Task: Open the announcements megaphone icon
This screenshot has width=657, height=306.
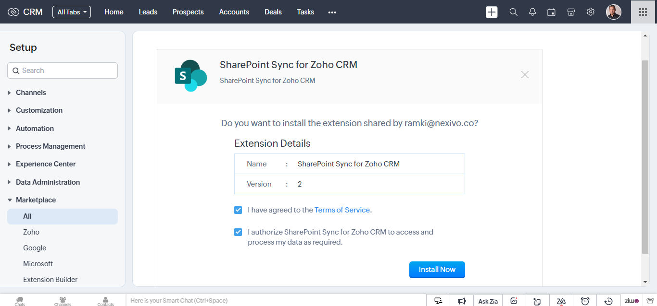Action: (x=462, y=301)
